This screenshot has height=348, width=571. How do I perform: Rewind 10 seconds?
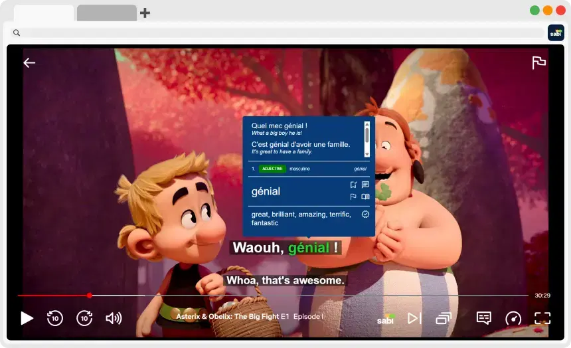click(55, 318)
